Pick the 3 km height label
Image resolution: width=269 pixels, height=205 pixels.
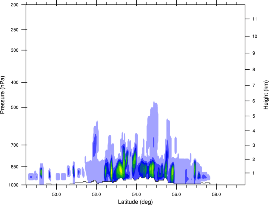[253, 145]
